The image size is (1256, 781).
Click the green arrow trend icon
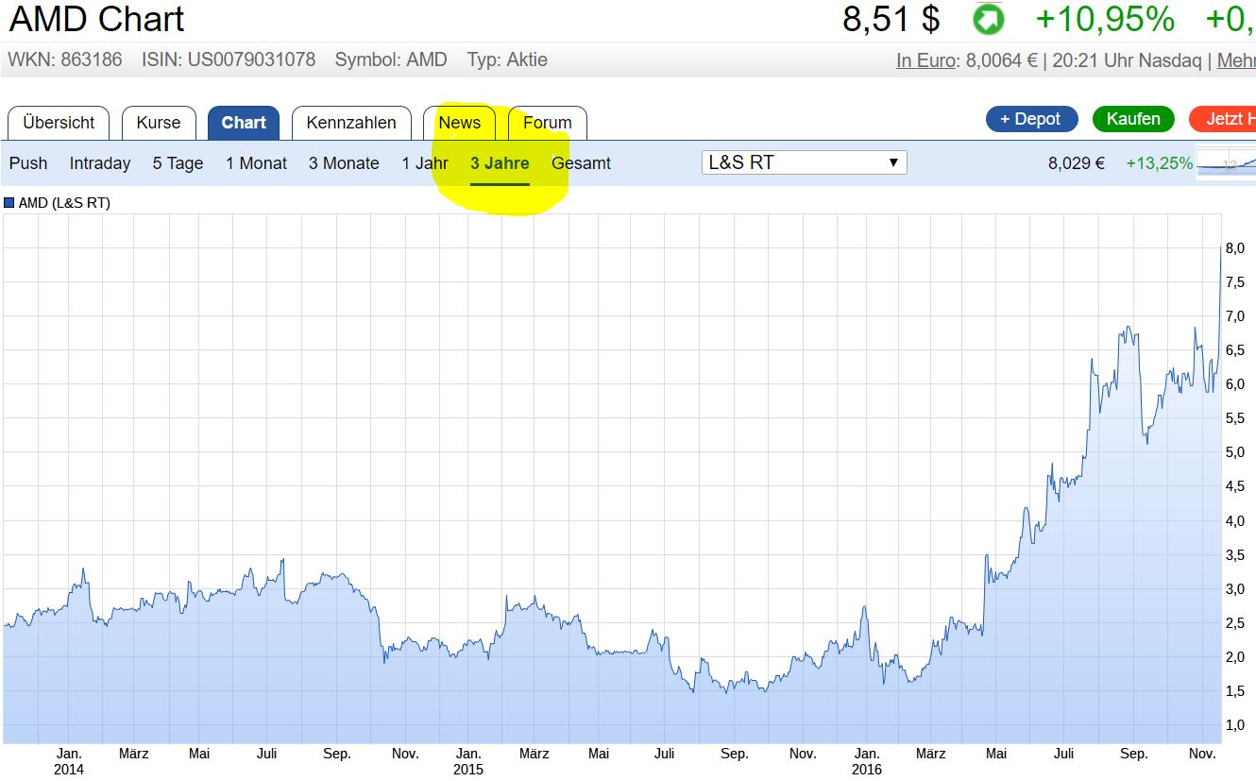click(x=988, y=19)
